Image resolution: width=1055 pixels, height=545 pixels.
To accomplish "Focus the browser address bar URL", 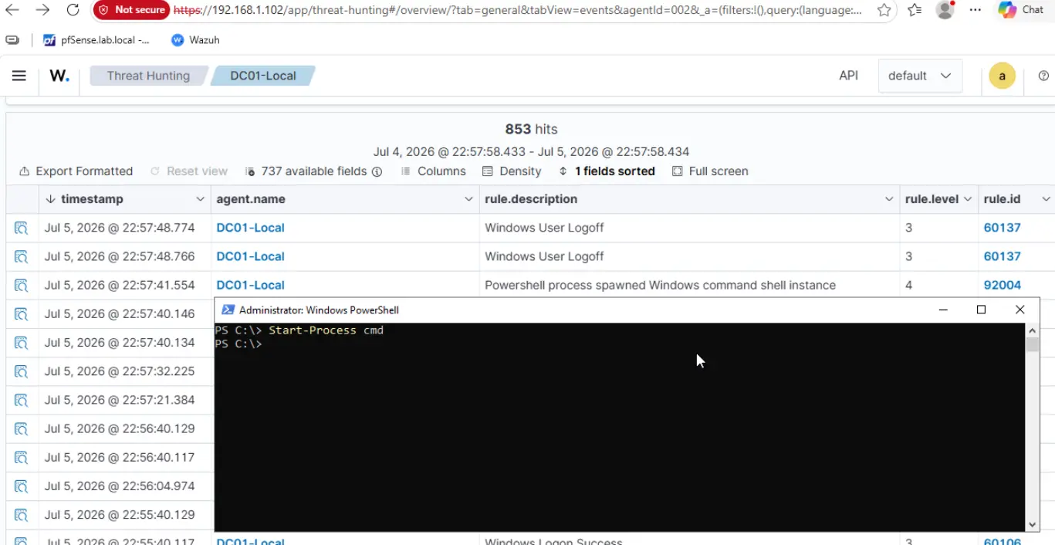I will click(x=518, y=10).
